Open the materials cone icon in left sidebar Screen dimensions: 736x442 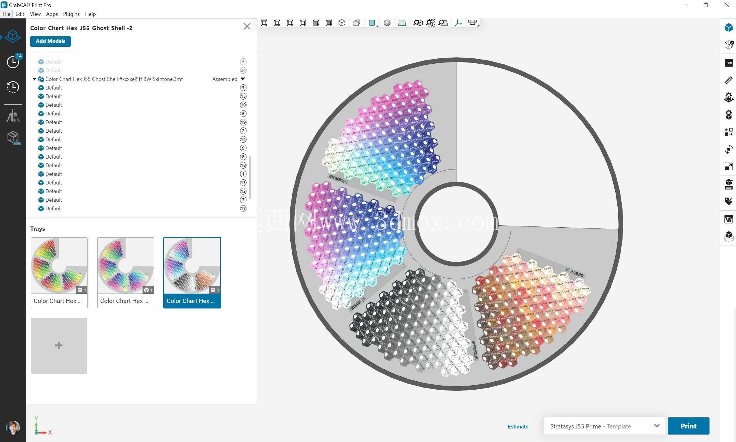click(x=13, y=116)
